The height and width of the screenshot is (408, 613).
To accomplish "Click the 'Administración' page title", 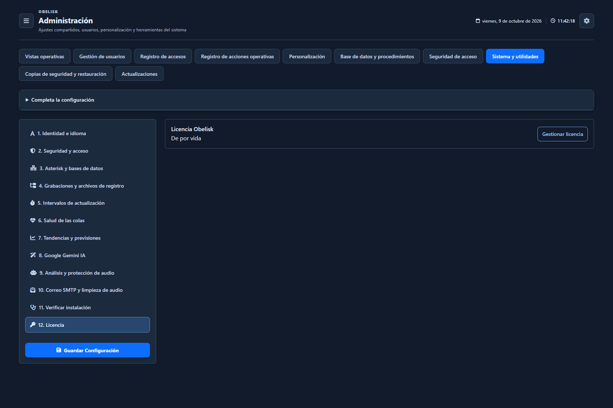I will click(x=66, y=20).
